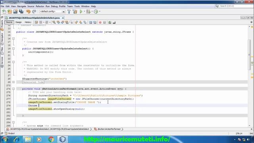
Task: Collapse the Javadoc comment fold at line 16
Action: 13,39
